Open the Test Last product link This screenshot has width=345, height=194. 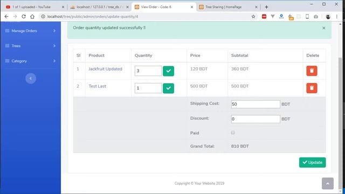tap(97, 86)
